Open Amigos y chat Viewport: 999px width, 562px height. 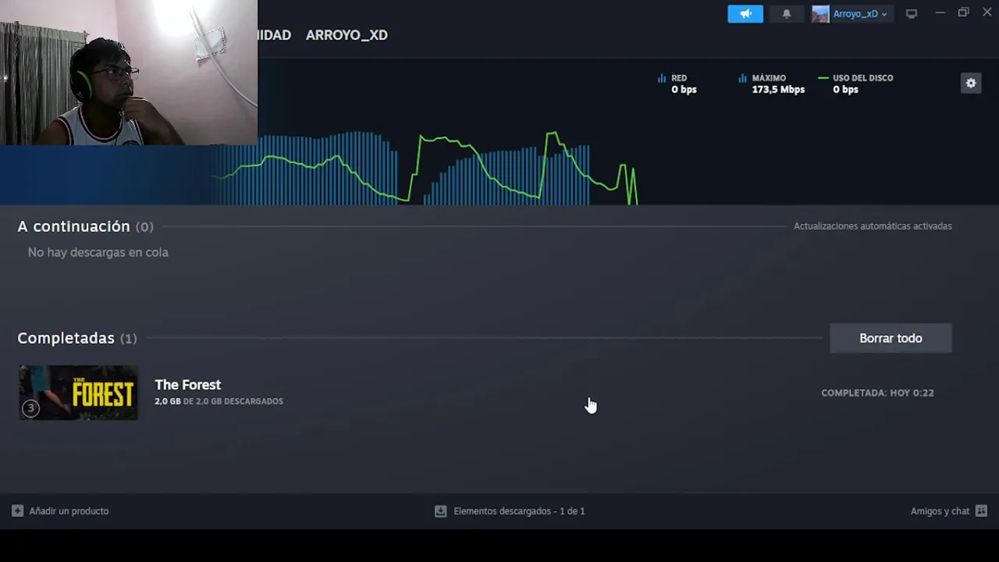click(949, 510)
